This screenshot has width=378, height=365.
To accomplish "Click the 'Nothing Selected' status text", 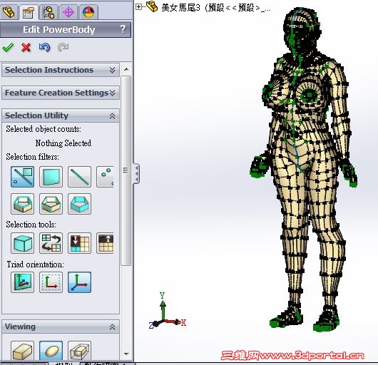I will click(63, 143).
